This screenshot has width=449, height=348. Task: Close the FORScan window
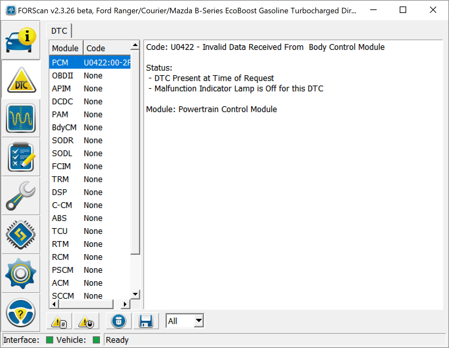tap(433, 10)
